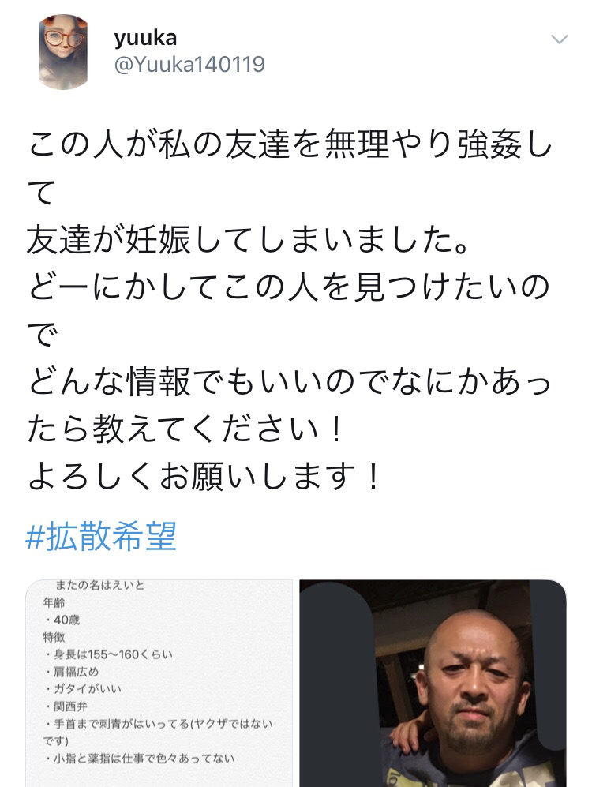Select the line よろしくお願いします！
Screen dimensions: 592x787
point(203,476)
